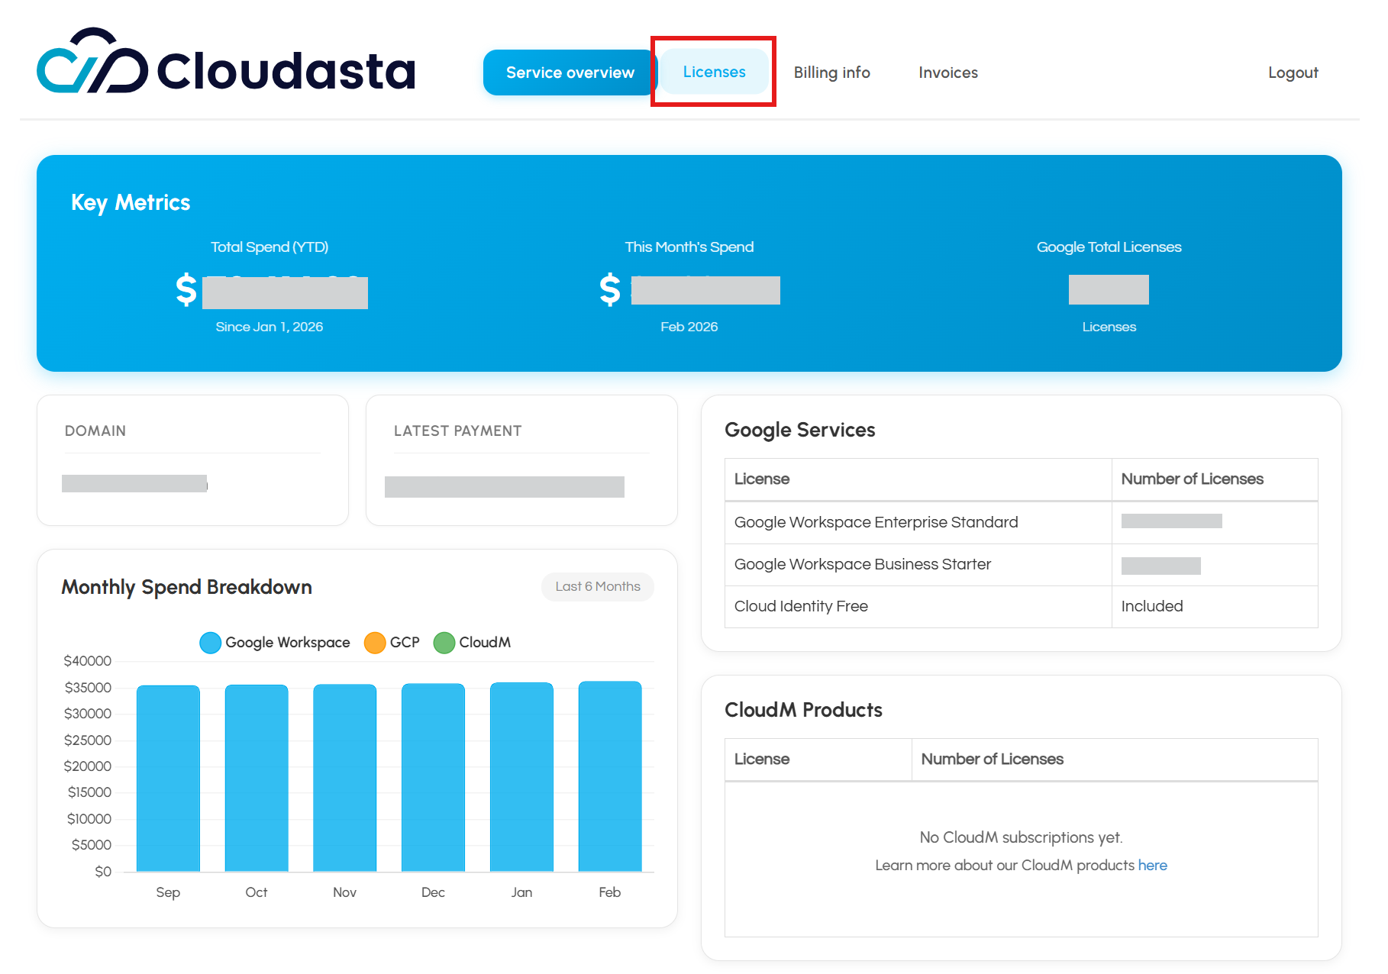1388x974 pixels.
Task: Switch to the Licenses tab
Action: pyautogui.click(x=714, y=72)
